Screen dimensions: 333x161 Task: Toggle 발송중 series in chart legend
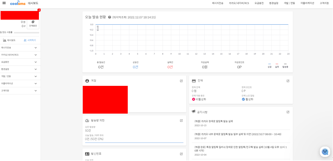point(285,65)
